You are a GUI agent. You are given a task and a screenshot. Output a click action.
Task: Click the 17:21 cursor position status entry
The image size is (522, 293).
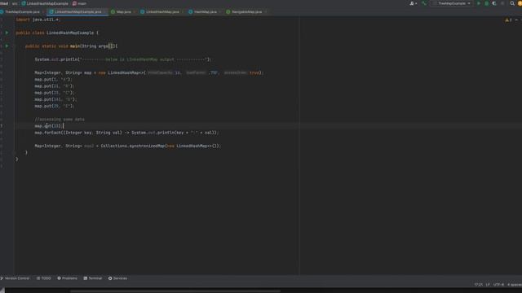click(x=479, y=285)
